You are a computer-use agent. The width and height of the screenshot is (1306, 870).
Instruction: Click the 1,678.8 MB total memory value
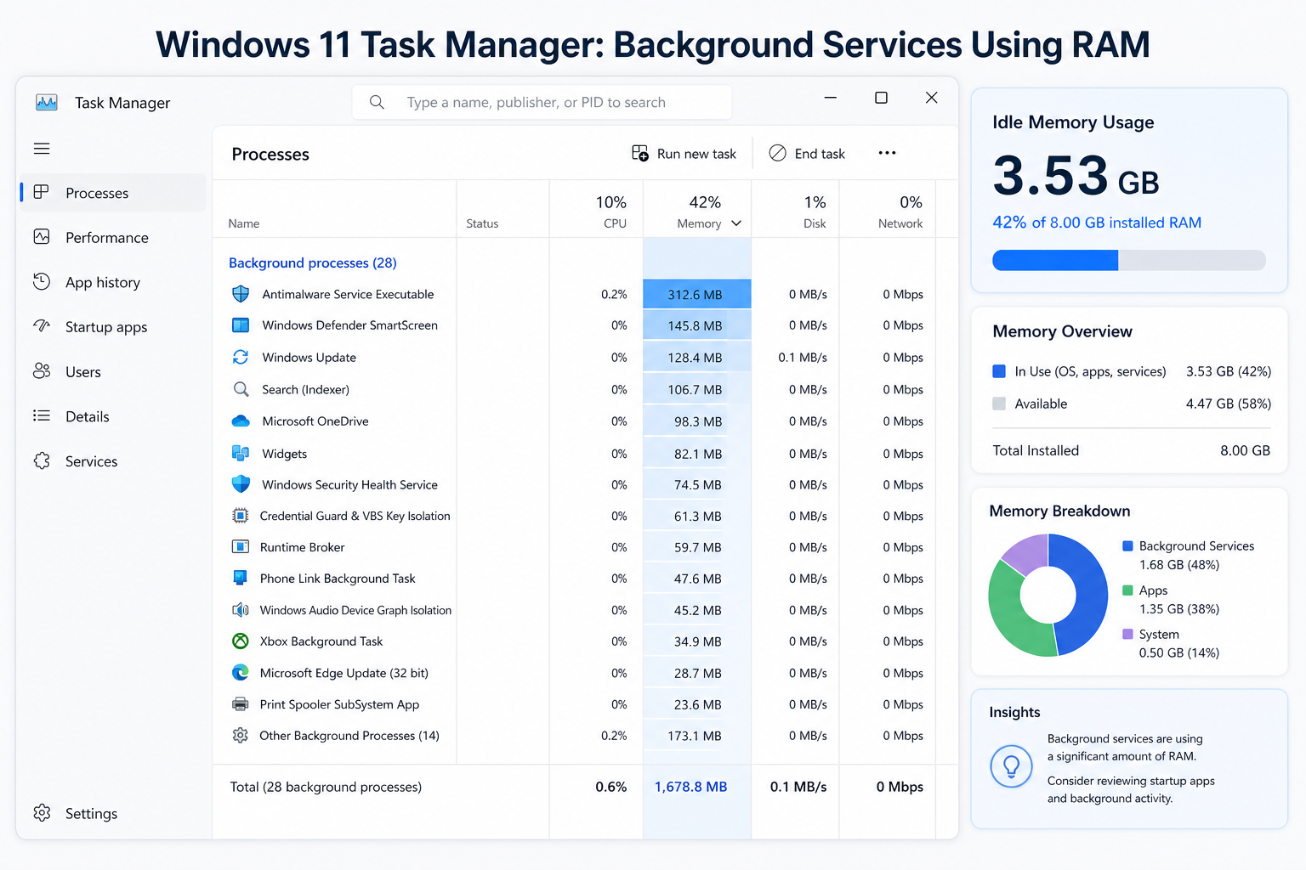tap(691, 787)
